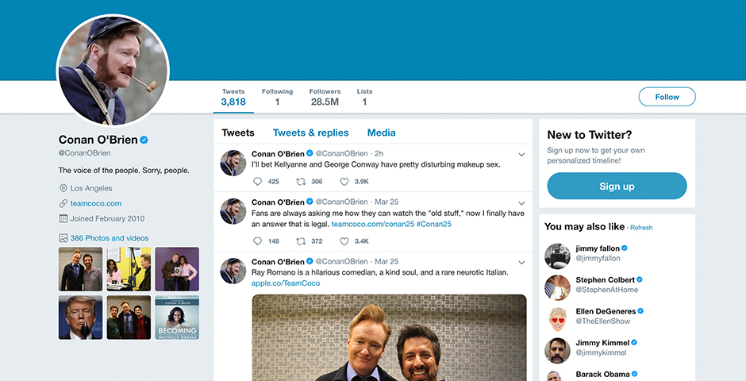The width and height of the screenshot is (746, 381).
Task: Like the Kellyanne and George Conway tweet
Action: (344, 181)
